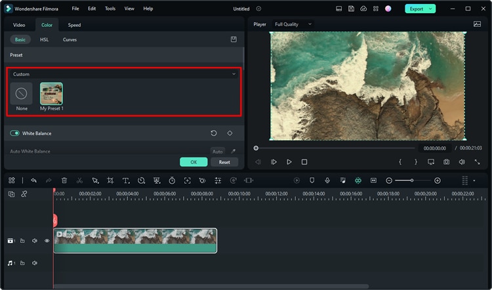Image resolution: width=492 pixels, height=290 pixels.
Task: Hide video track 1 using eye icon
Action: click(47, 241)
